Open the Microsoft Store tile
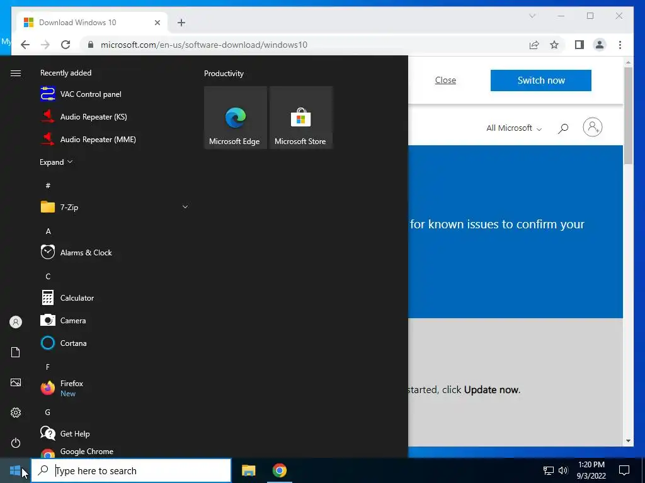 300,118
